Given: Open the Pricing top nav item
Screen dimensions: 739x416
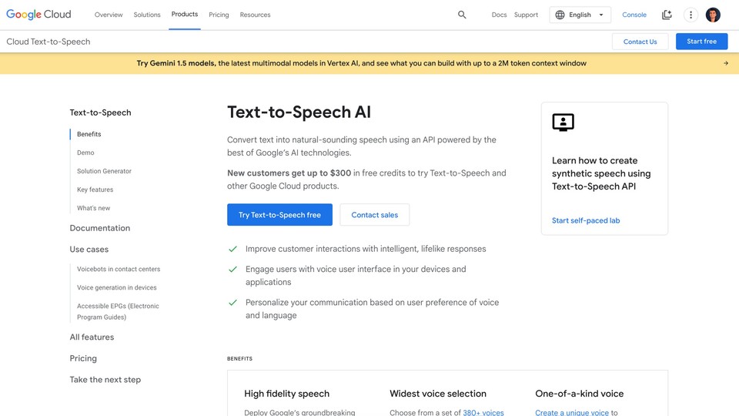Looking at the screenshot, I should (219, 15).
